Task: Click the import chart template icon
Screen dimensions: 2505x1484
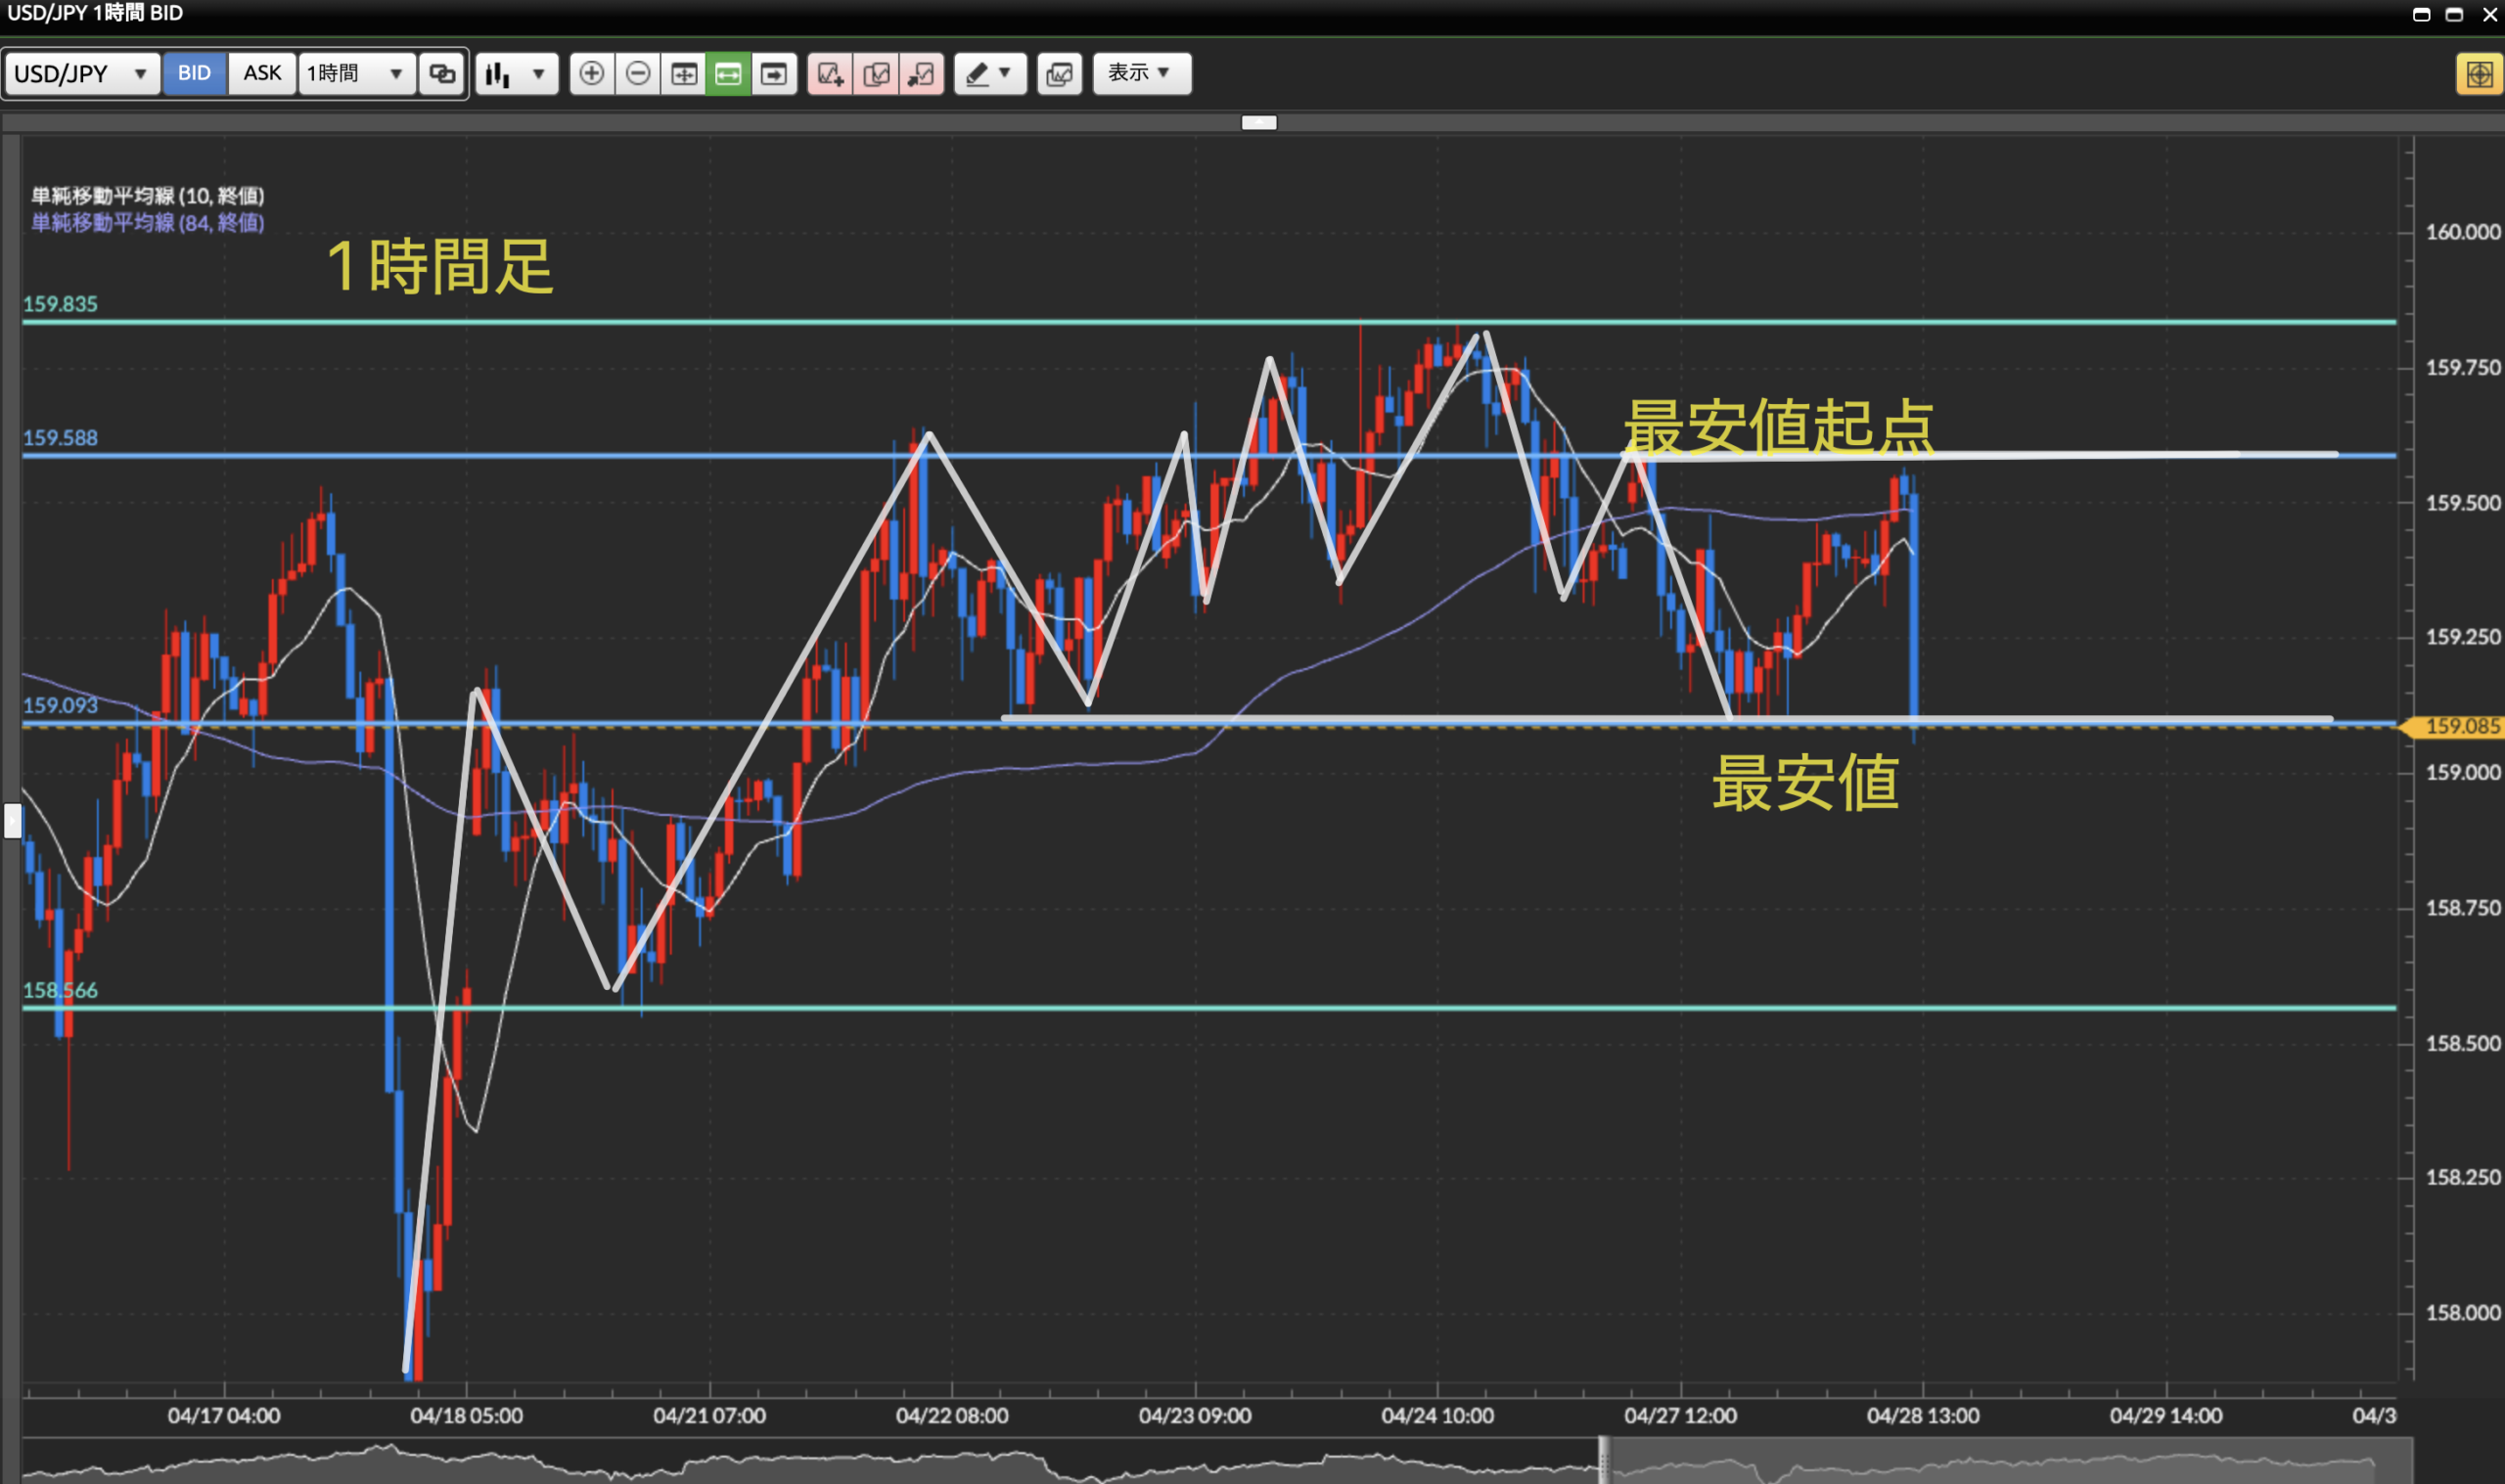Action: (921, 74)
